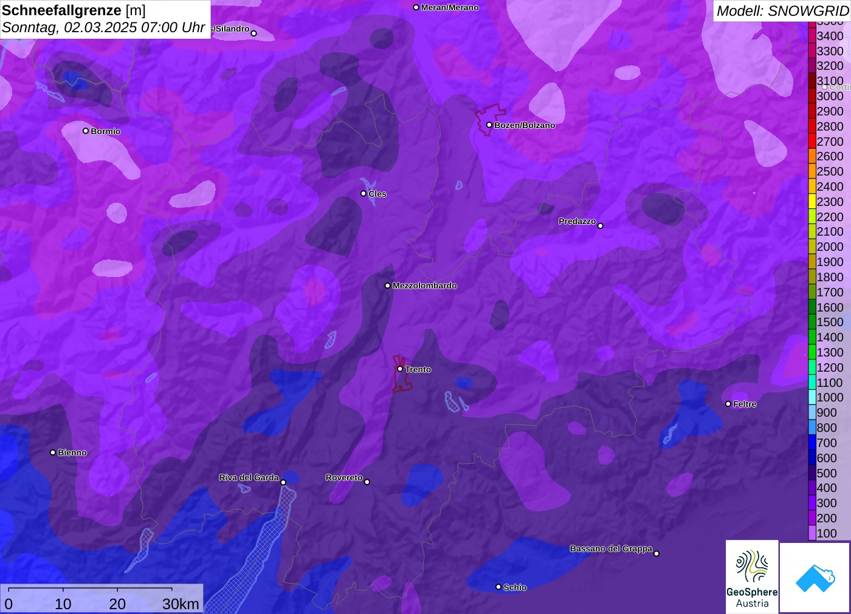Viewport: 851px width, 614px height.
Task: Click the Trento city marker dot
Action: [400, 369]
